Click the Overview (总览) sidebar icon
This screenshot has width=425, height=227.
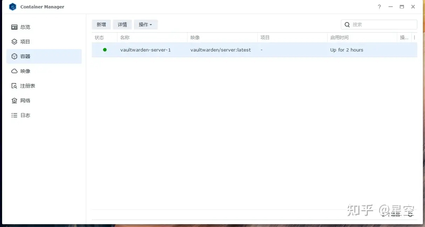14,27
